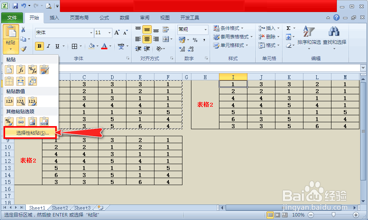Click the Paste clipboard icon in the dropdown
Image resolution: width=368 pixels, height=220 pixels.
tap(9, 70)
